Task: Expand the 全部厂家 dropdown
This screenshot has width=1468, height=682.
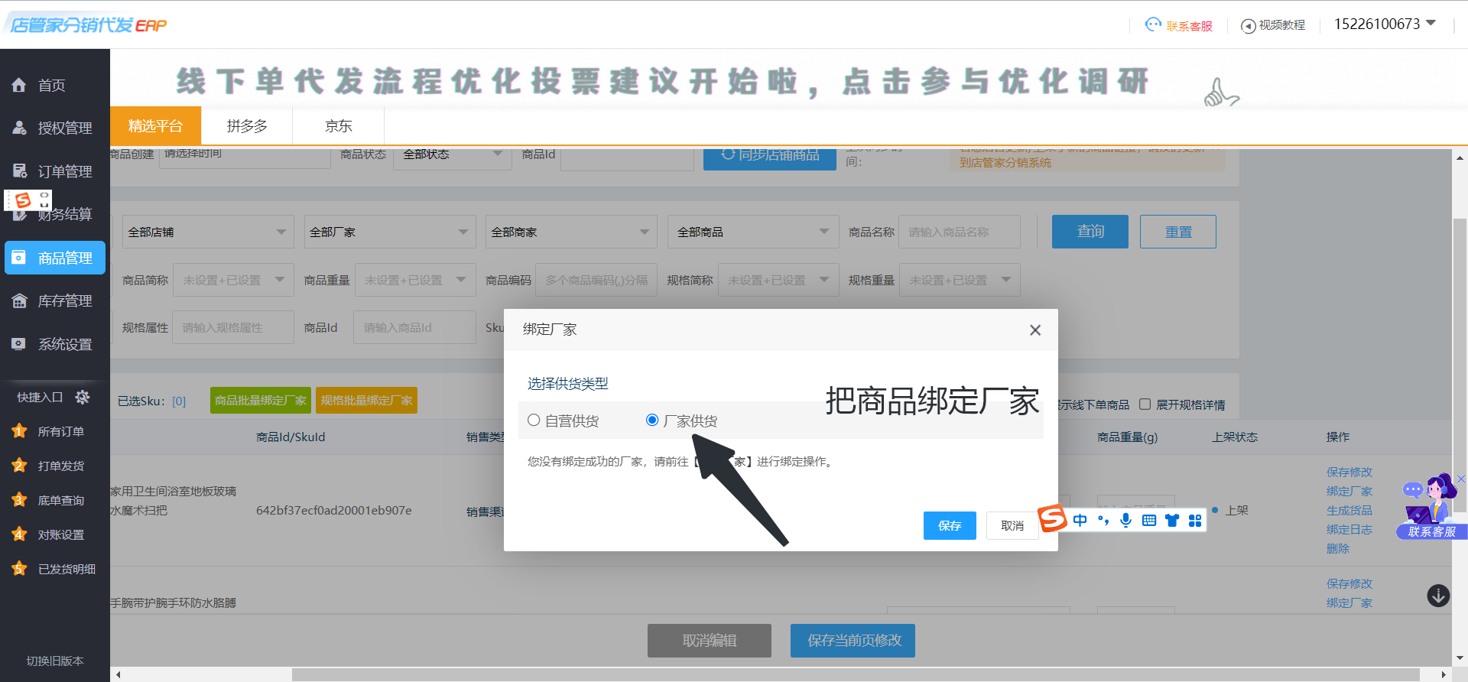Action: point(388,232)
